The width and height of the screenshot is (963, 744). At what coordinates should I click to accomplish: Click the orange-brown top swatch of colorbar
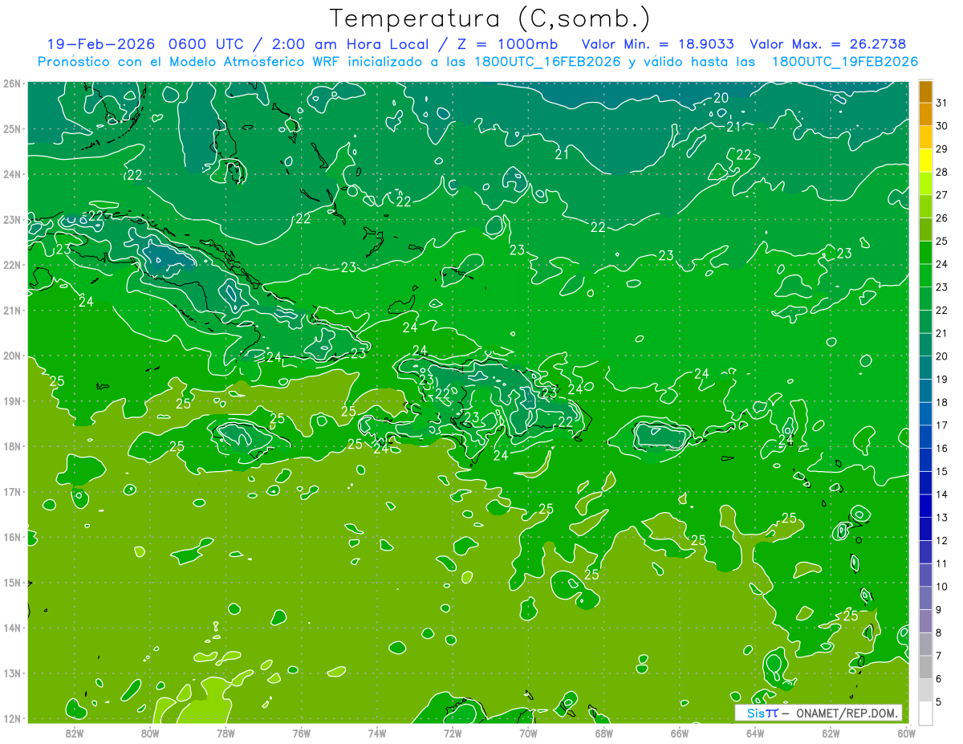pyautogui.click(x=925, y=91)
